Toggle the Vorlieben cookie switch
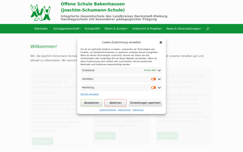243x152 pixels. pos(153,79)
